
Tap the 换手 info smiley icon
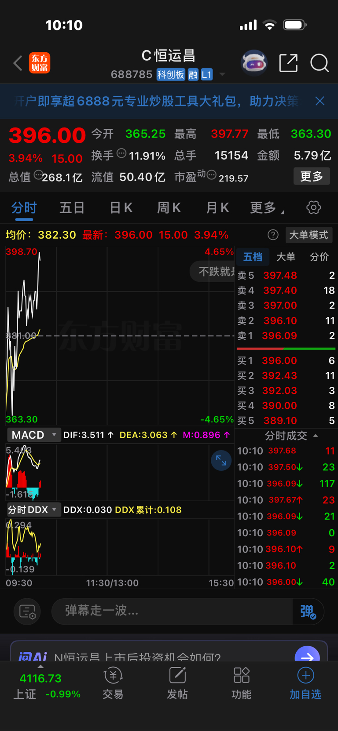pos(121,153)
